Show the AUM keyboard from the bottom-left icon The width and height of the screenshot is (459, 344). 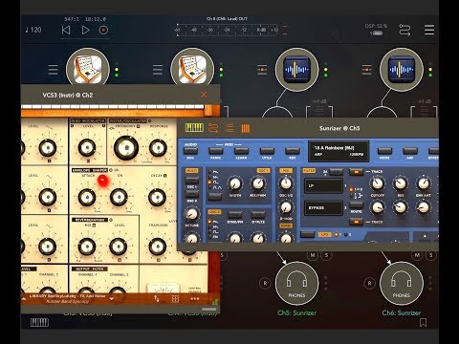pyautogui.click(x=39, y=323)
